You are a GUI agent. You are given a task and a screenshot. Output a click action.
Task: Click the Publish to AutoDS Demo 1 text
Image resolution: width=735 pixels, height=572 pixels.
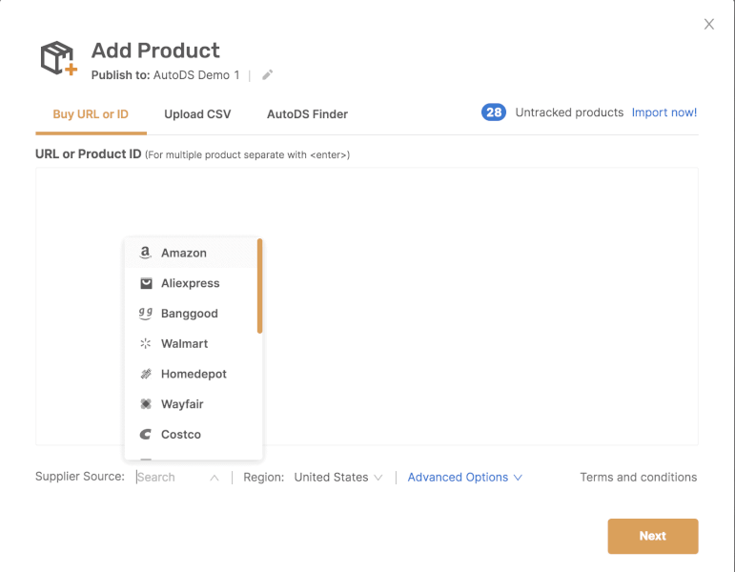pyautogui.click(x=165, y=75)
